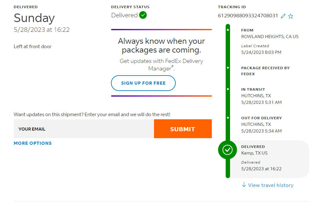Click the Package Received by FedEx timeline dot
This screenshot has height=203, width=330.
[x=228, y=68]
